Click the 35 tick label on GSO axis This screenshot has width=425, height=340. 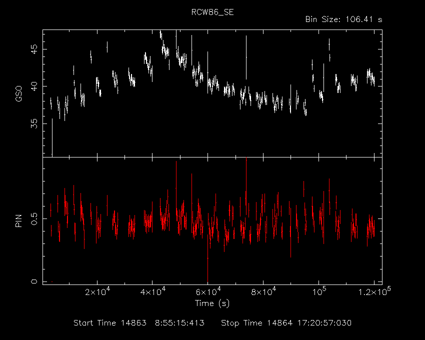pos(34,123)
